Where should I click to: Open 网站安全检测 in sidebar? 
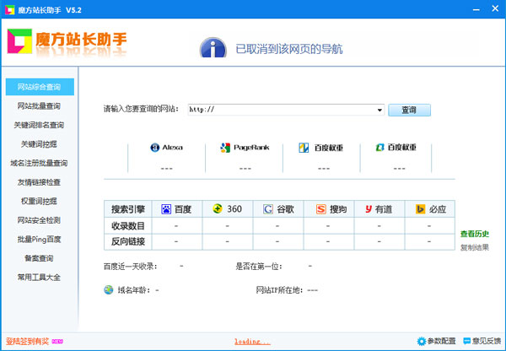(39, 220)
